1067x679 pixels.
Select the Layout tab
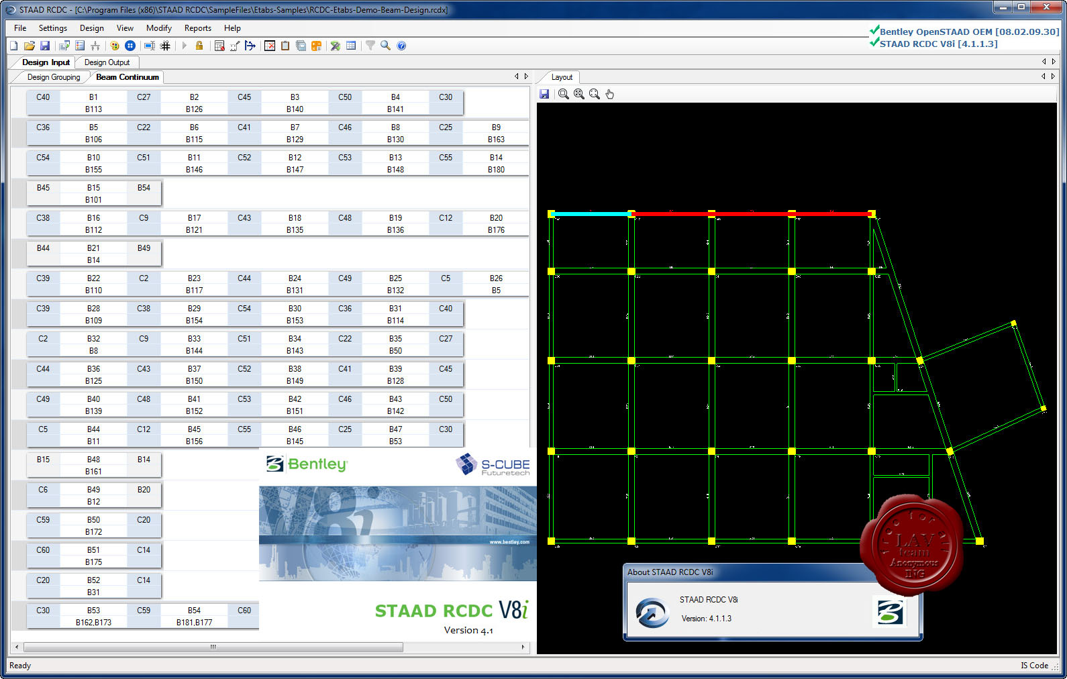[562, 77]
